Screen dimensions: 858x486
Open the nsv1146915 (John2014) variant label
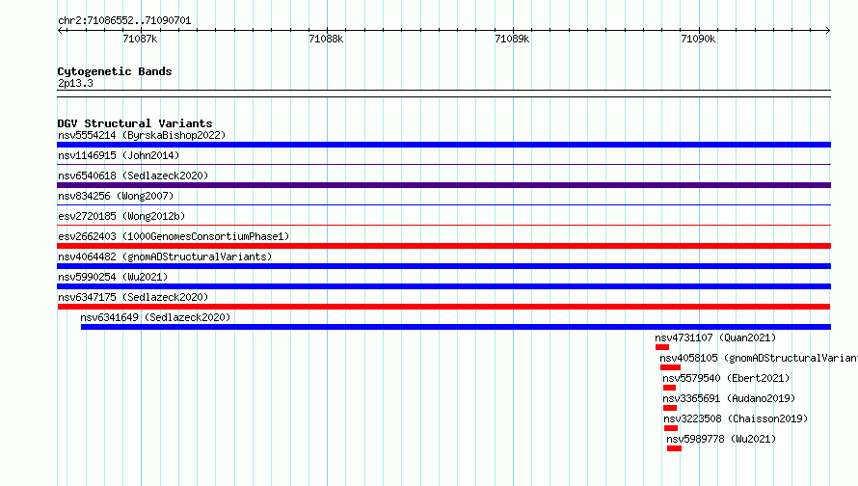[x=119, y=155]
